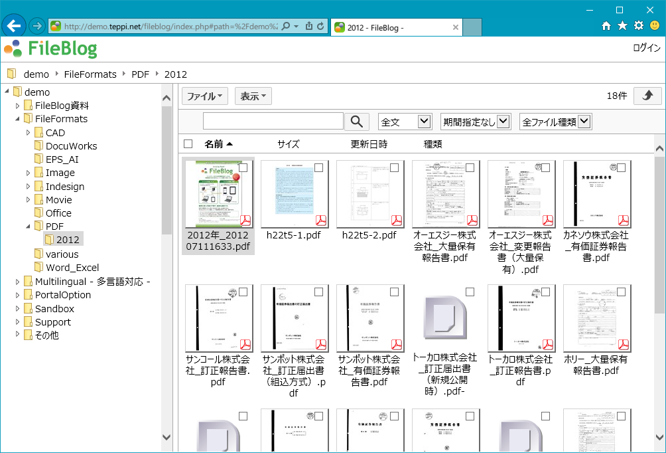Click the ログイン link
The width and height of the screenshot is (666, 453).
[647, 48]
